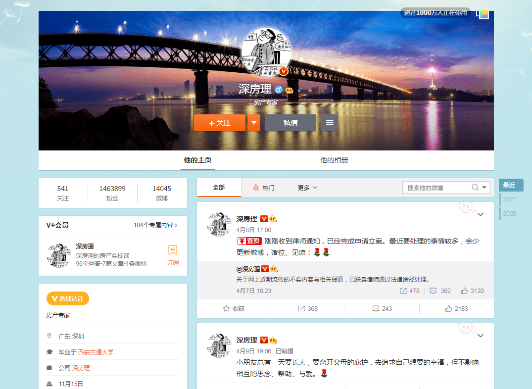Jump to 2021 in the timeline sidebar

[x=509, y=199]
